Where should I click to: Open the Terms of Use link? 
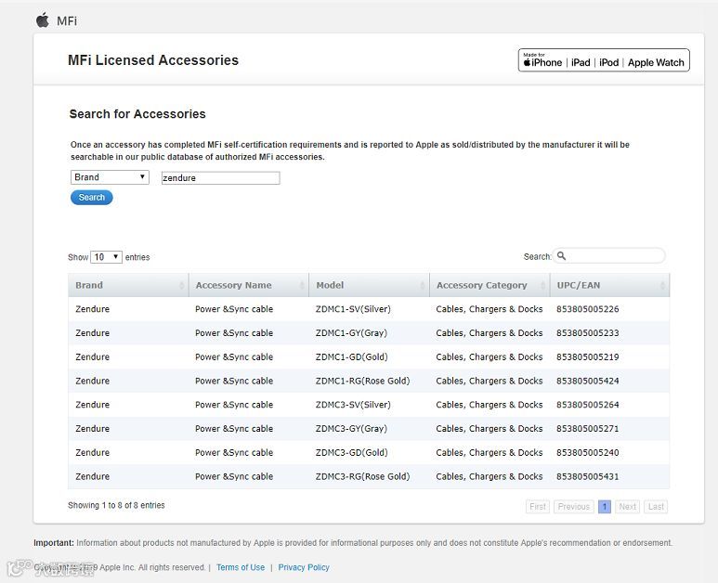click(241, 567)
